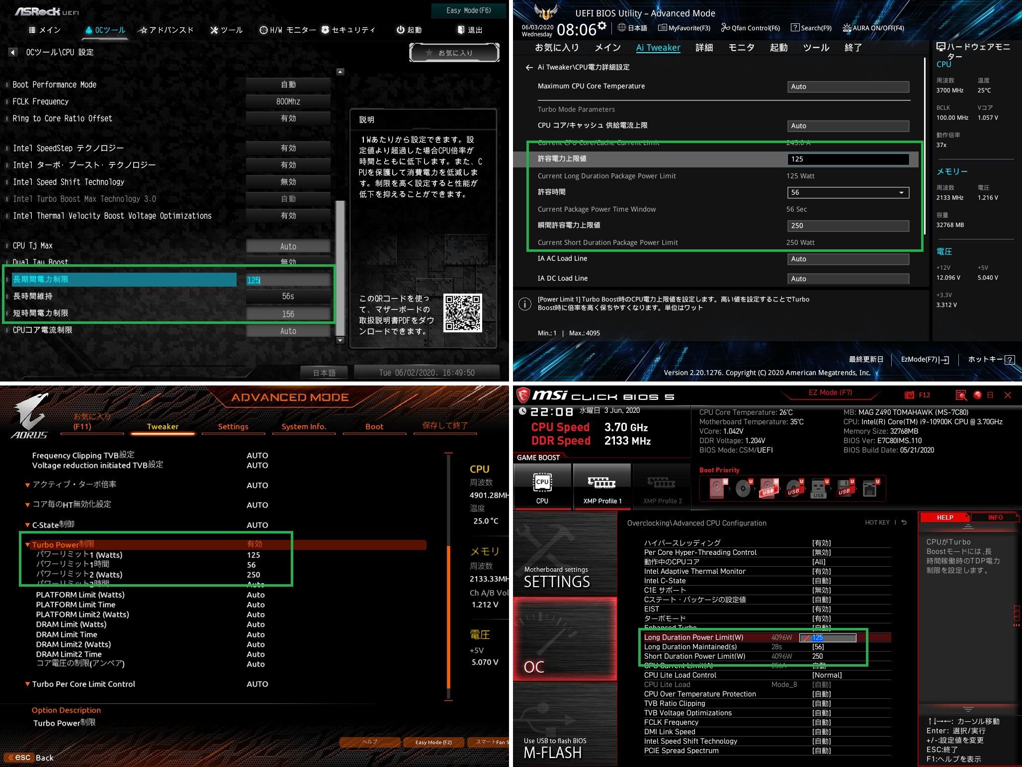Click the MSI red globe language icon
The height and width of the screenshot is (767, 1022).
click(977, 395)
